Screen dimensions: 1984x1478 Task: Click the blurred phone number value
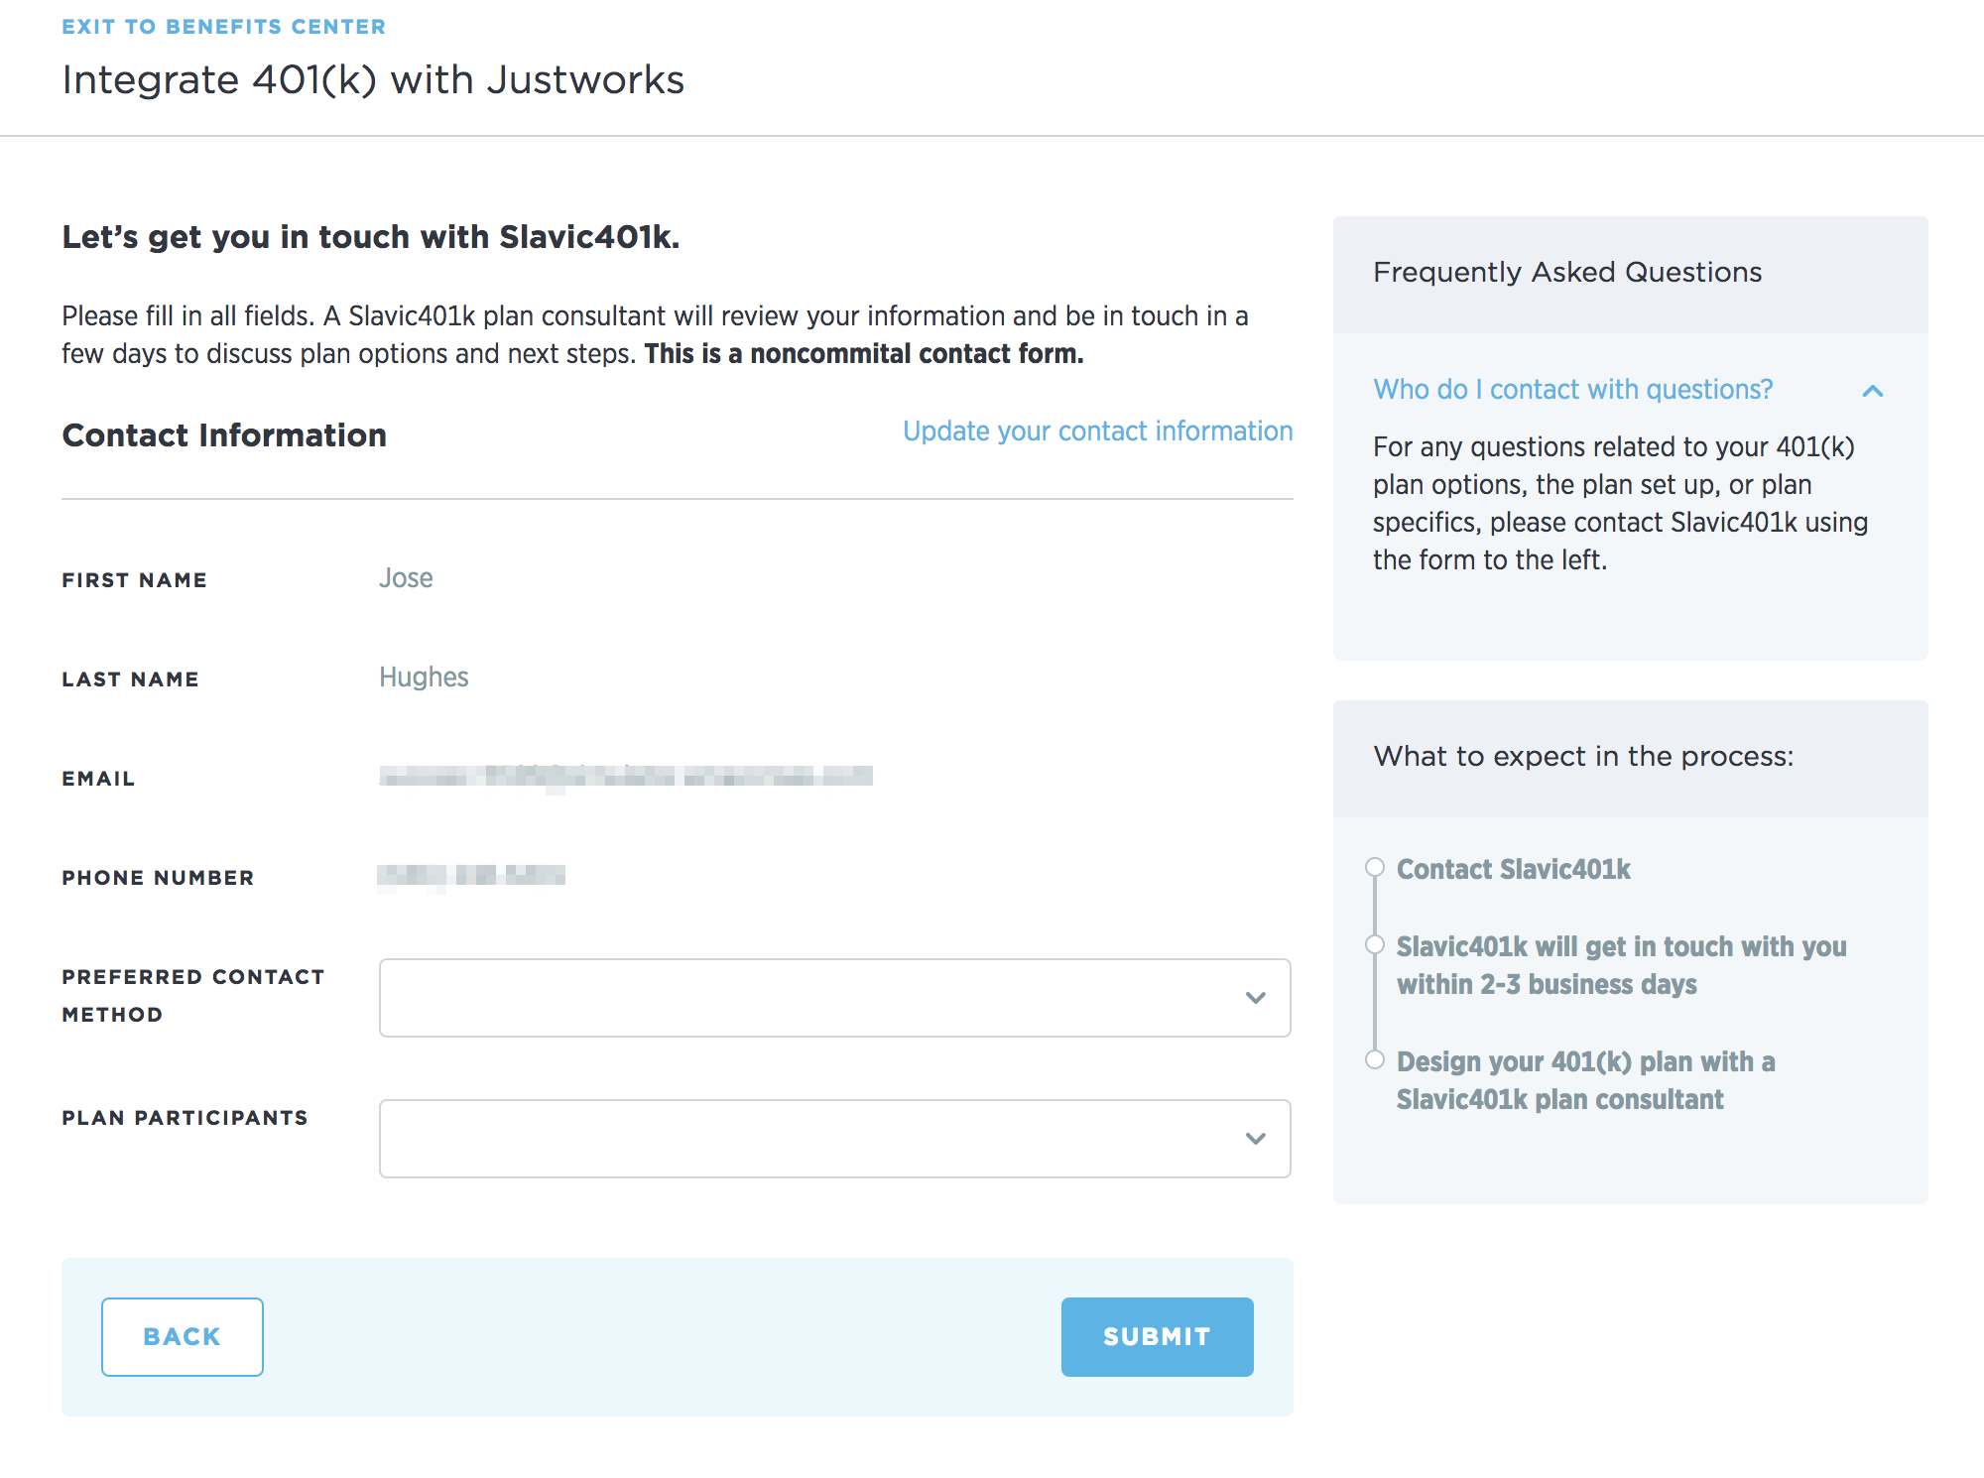471,876
